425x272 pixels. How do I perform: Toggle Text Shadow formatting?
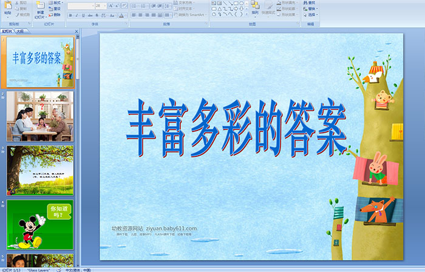click(97, 15)
